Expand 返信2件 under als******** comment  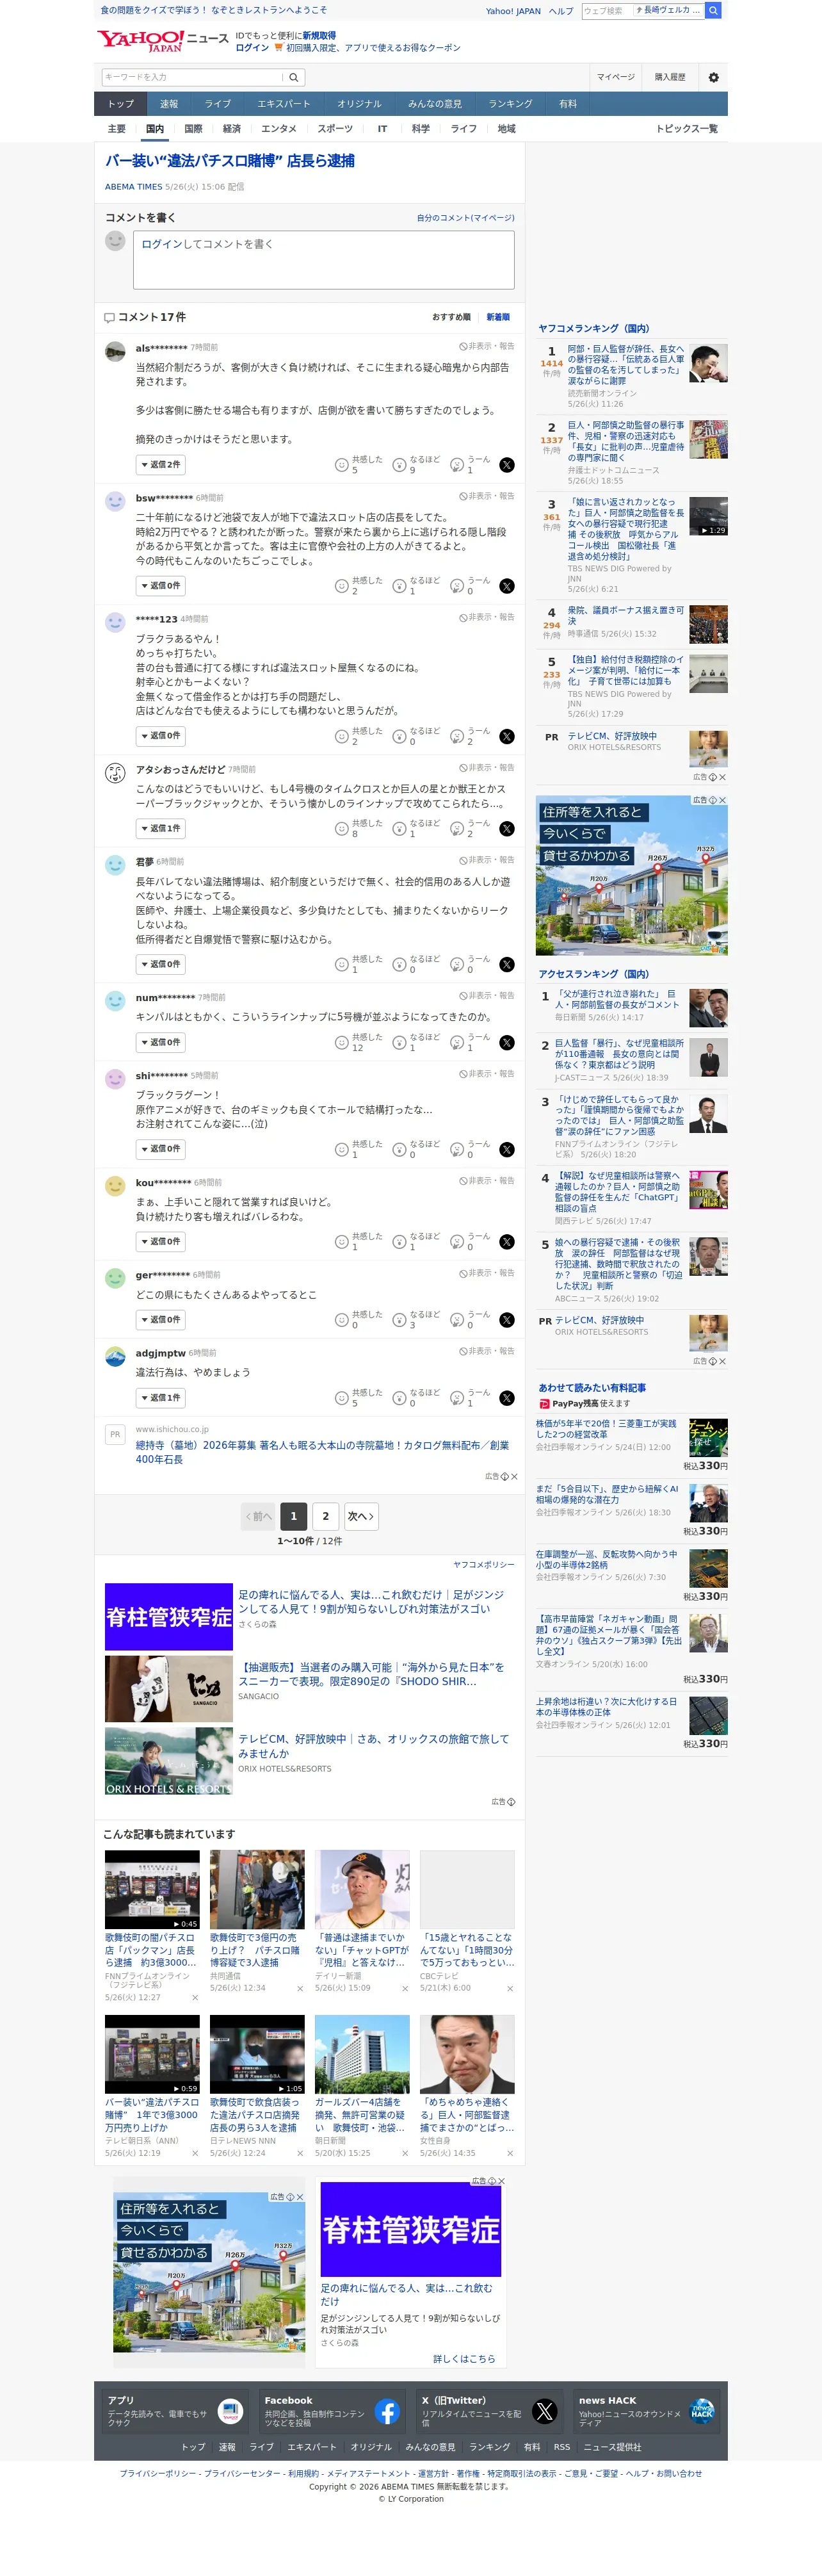(160, 465)
